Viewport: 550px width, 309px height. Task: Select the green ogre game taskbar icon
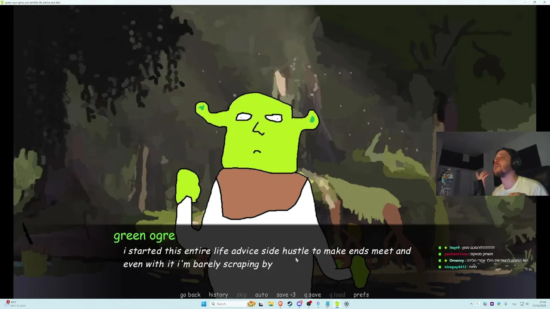(337, 304)
